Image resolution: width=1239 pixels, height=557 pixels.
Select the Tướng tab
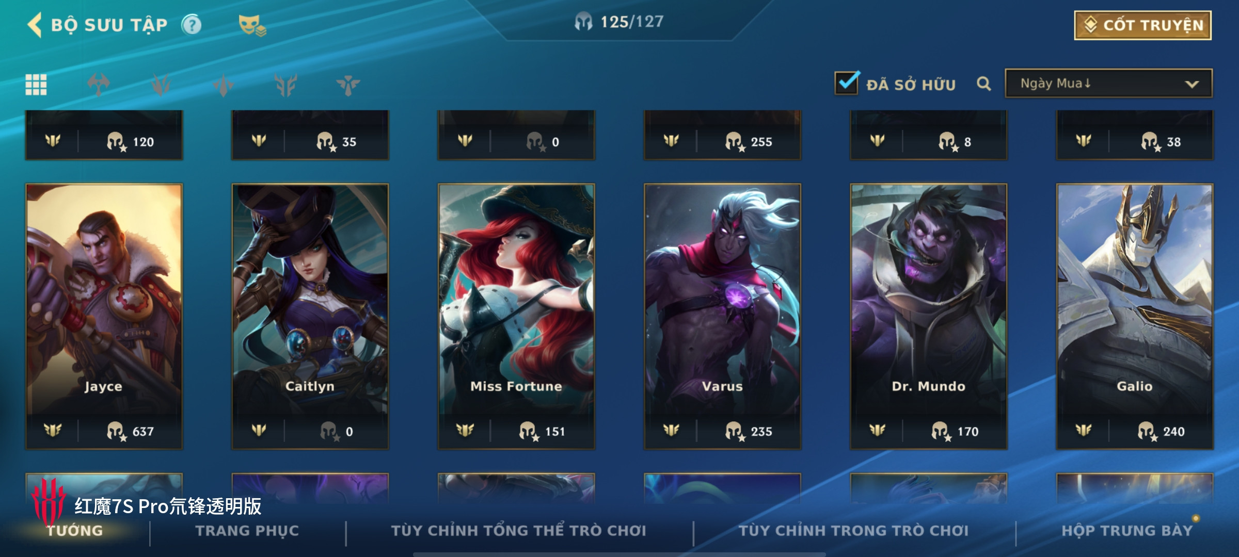pos(75,531)
